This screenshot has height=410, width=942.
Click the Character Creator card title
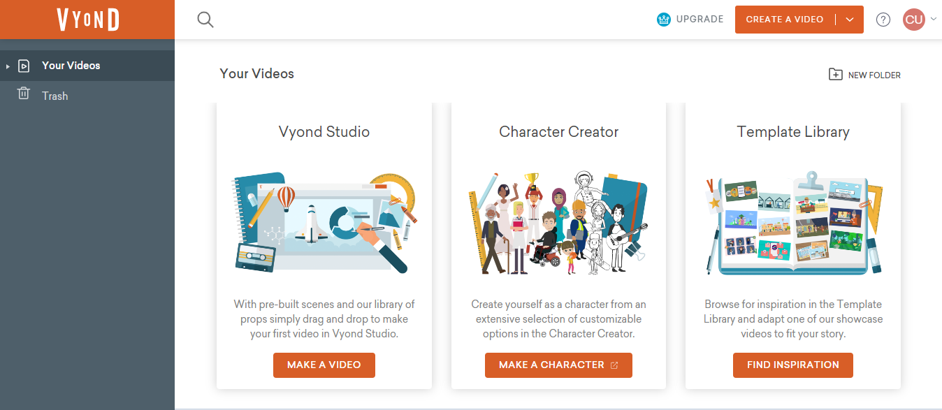558,131
